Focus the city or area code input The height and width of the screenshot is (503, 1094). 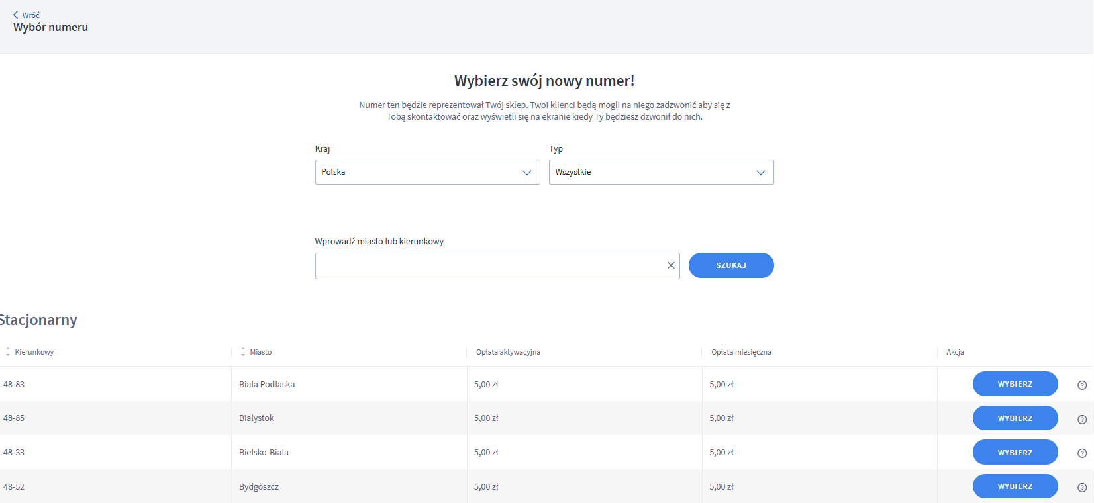coord(490,266)
